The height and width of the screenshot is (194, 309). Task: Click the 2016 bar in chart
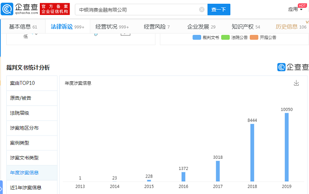pyautogui.click(x=183, y=177)
